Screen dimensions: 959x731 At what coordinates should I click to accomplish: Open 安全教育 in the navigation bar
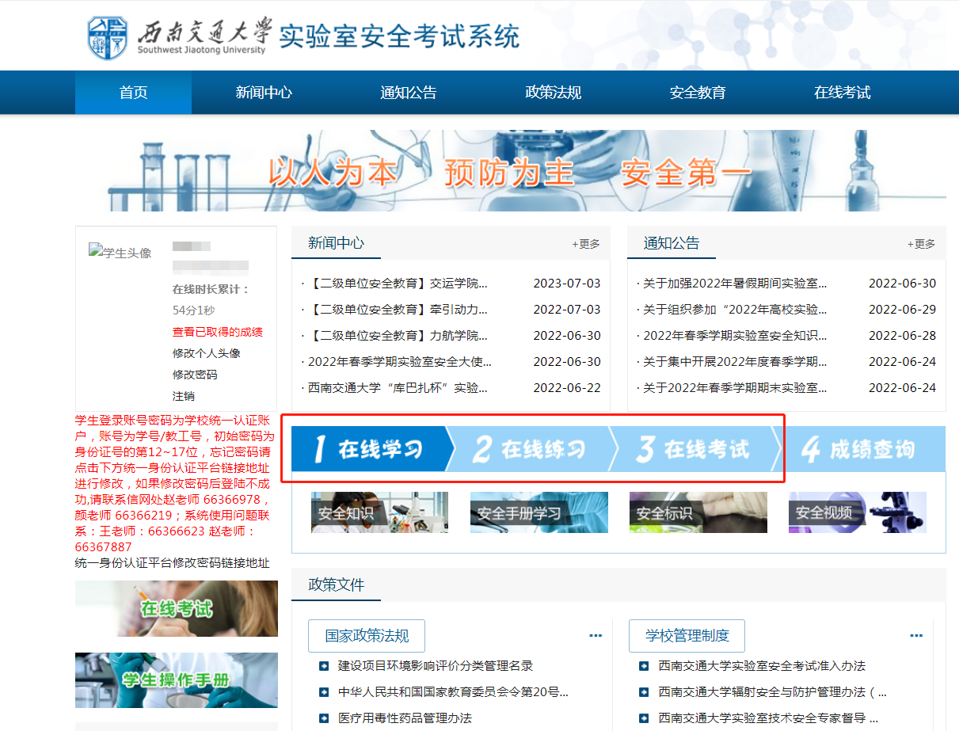(697, 93)
